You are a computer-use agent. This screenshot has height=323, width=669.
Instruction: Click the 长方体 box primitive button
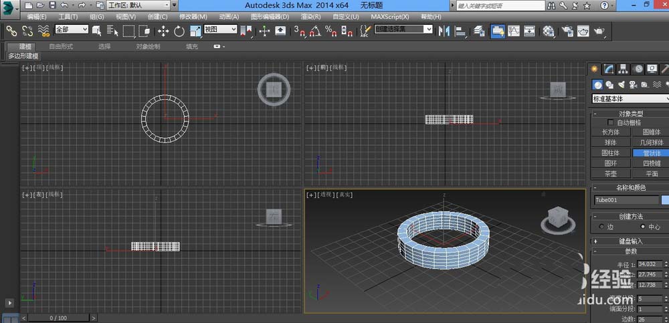point(610,132)
